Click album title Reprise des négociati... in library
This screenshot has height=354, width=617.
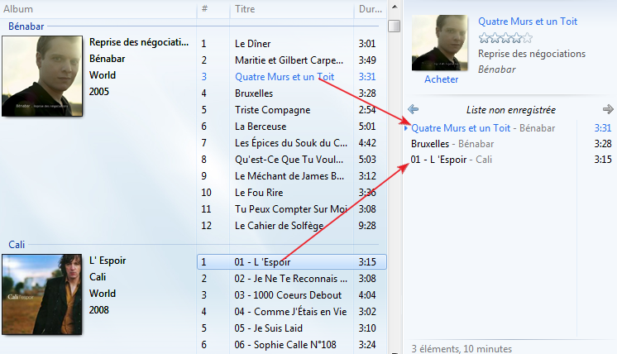tap(139, 42)
